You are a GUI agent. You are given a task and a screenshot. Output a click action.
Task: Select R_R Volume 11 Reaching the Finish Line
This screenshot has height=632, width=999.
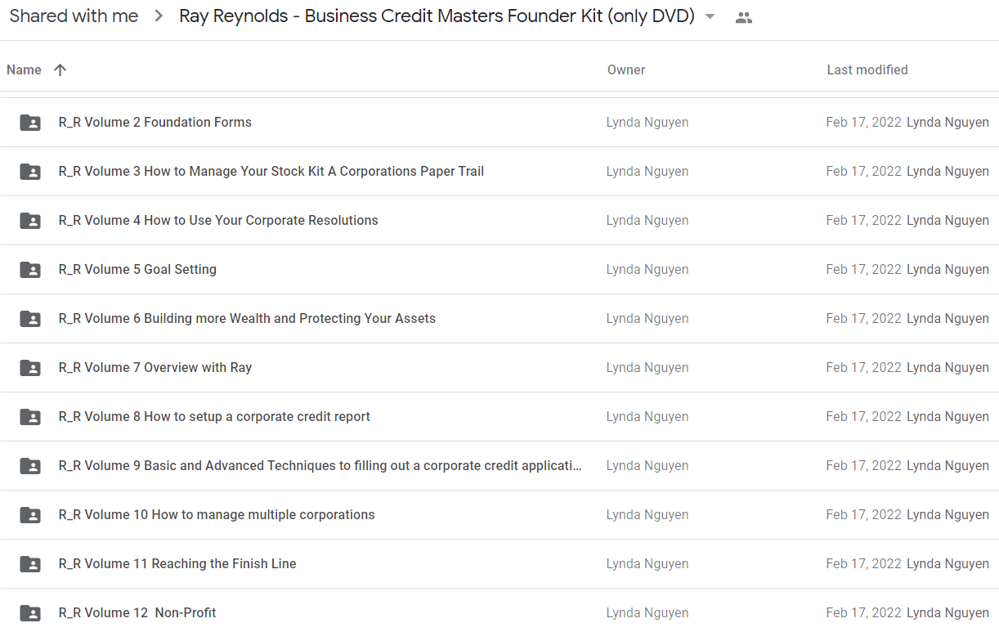tap(177, 564)
